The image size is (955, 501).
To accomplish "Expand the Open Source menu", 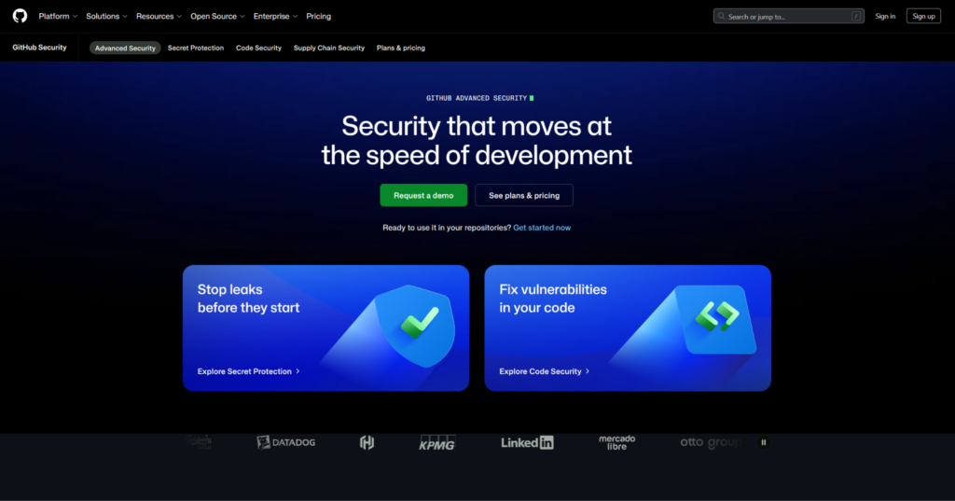I will 217,17.
